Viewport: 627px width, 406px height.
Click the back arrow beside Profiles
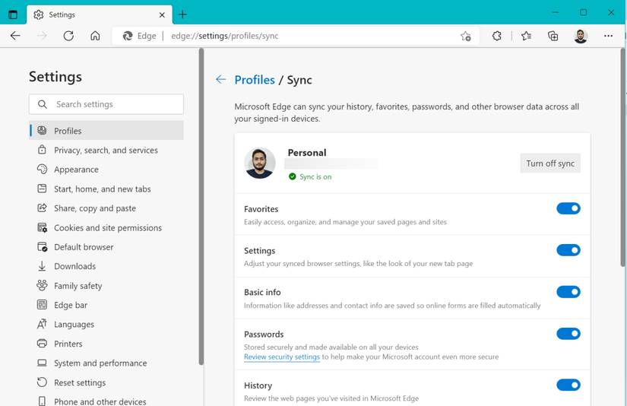click(220, 80)
